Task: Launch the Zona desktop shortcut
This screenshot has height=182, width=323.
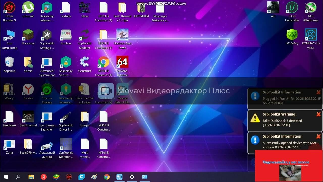Action: click(9, 144)
